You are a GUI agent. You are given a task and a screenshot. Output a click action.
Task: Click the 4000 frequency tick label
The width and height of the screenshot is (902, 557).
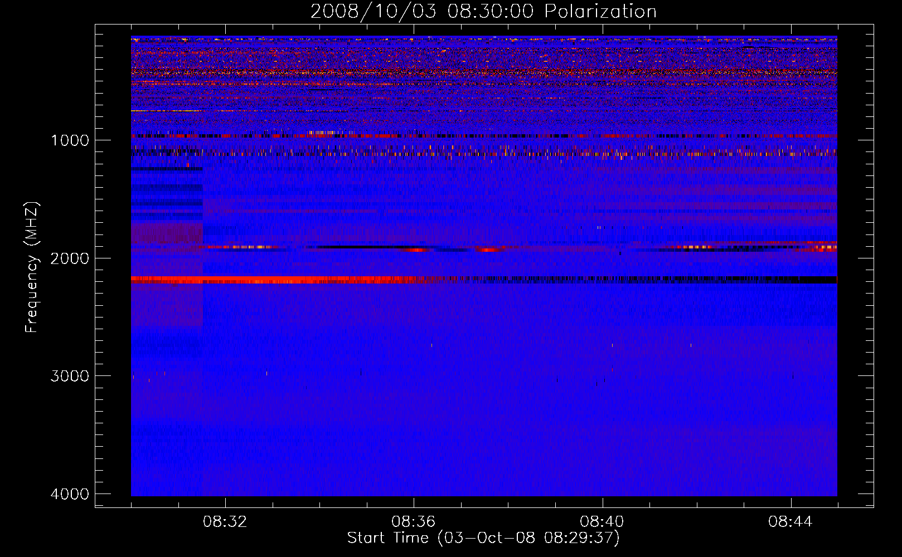pos(70,494)
